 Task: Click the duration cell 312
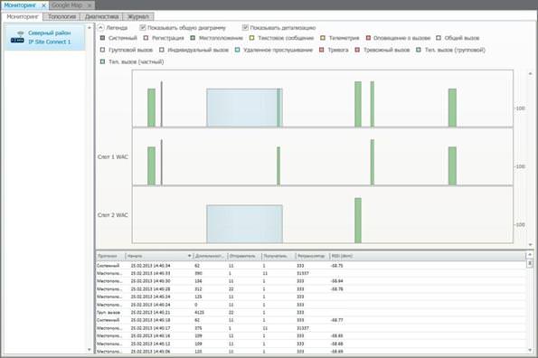(198, 289)
